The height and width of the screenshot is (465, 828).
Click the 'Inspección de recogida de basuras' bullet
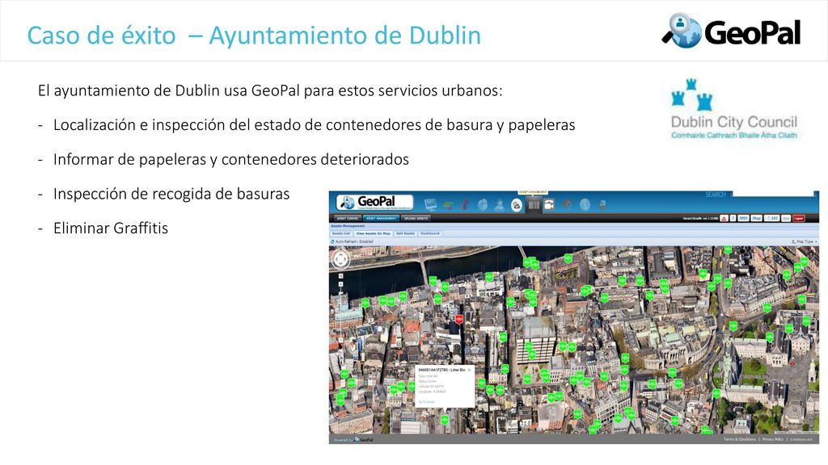[x=171, y=194]
